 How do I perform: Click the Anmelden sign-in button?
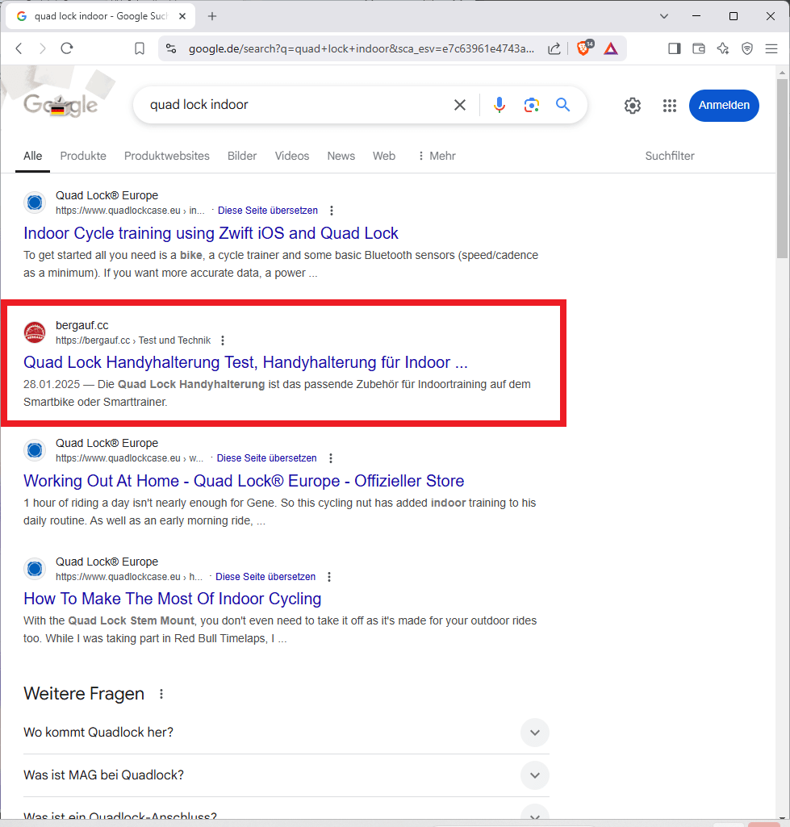click(723, 106)
